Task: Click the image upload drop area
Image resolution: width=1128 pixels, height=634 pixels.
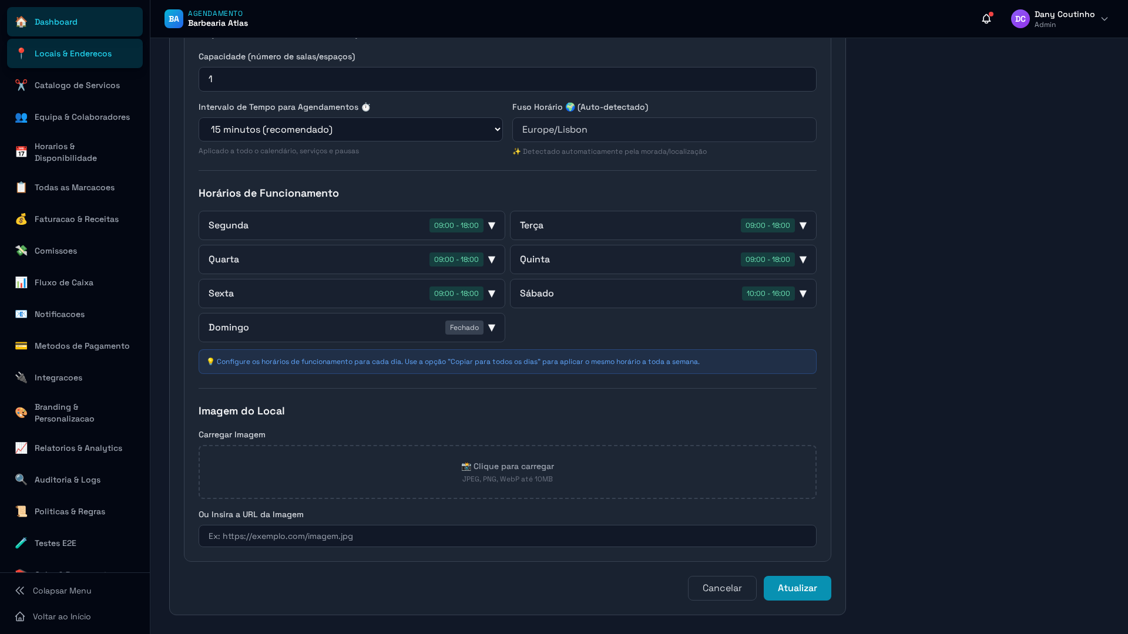Action: [x=507, y=472]
